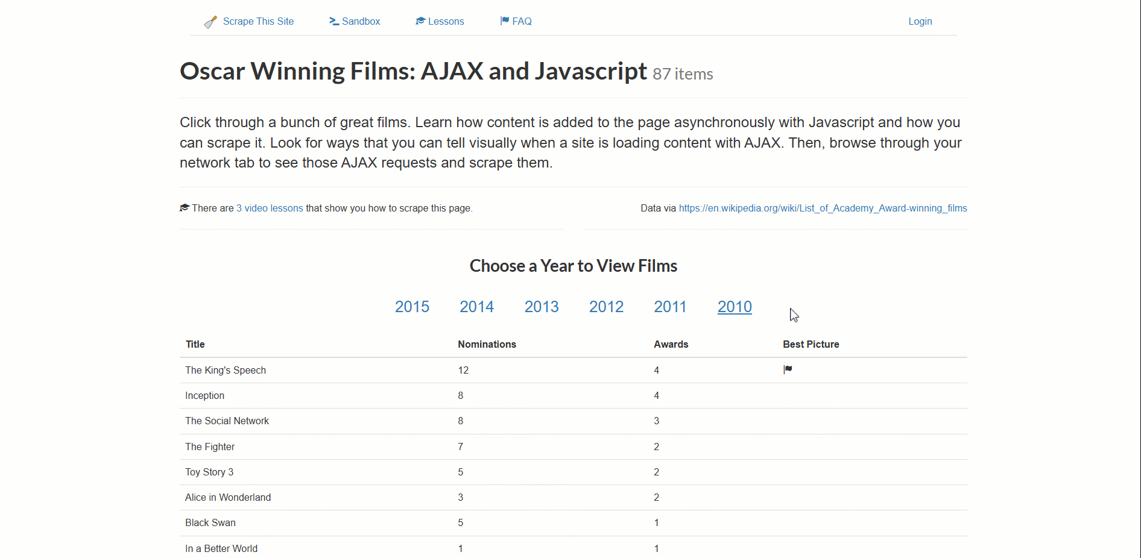Select the currently active year 2010
Image resolution: width=1141 pixels, height=558 pixels.
tap(735, 307)
